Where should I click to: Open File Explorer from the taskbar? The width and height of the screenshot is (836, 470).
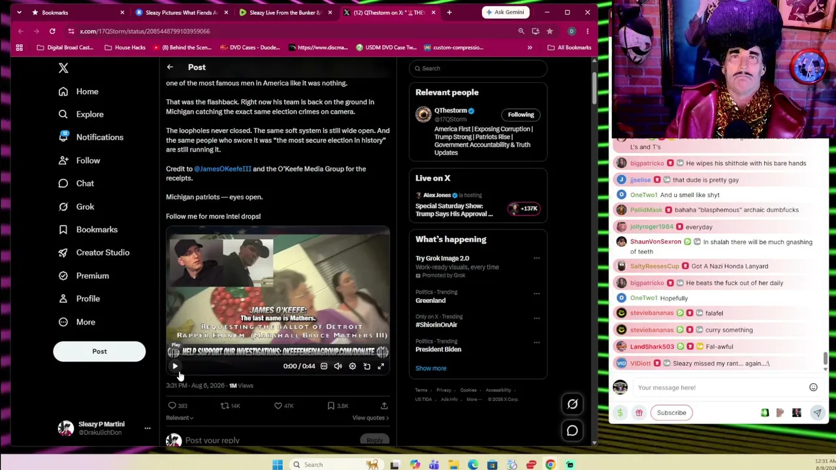[453, 465]
